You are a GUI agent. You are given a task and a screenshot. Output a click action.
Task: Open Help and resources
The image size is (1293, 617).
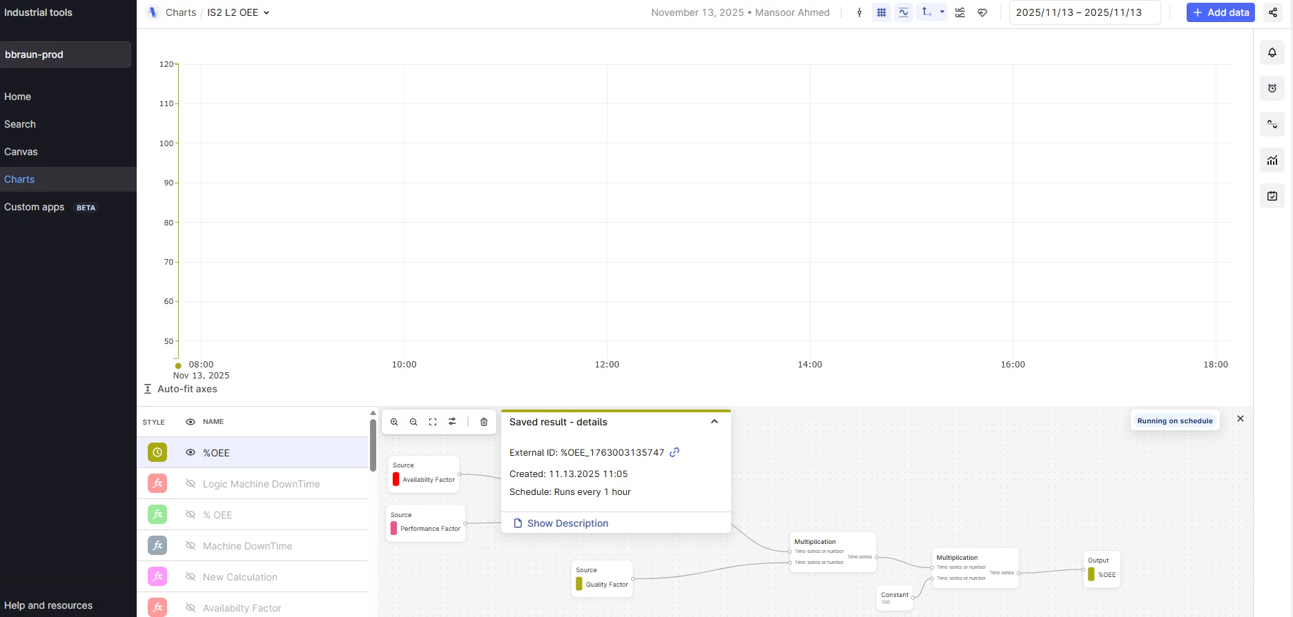click(x=48, y=605)
